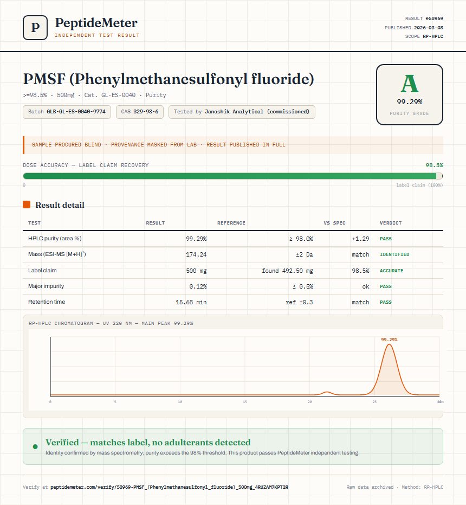Click the found 492.50 mg reference cell
The image size is (466, 505).
coord(287,271)
